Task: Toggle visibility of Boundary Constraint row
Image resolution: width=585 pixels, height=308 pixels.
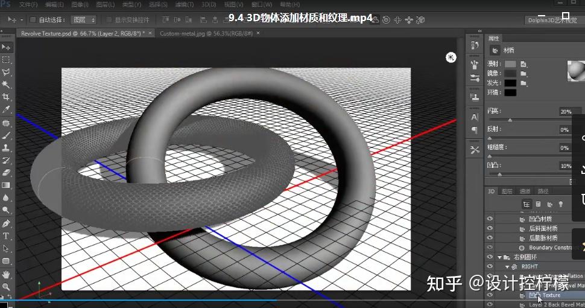Action: tap(490, 247)
